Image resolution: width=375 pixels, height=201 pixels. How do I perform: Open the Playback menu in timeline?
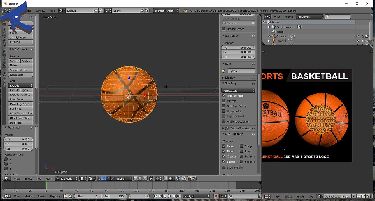point(55,196)
